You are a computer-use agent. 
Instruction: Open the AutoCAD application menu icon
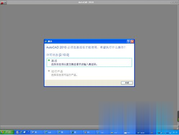click(3, 3)
